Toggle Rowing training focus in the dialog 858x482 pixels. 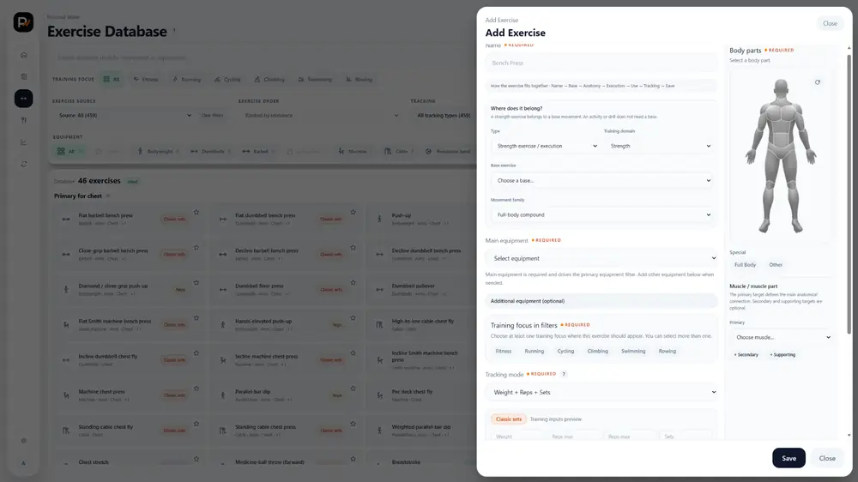pyautogui.click(x=667, y=352)
